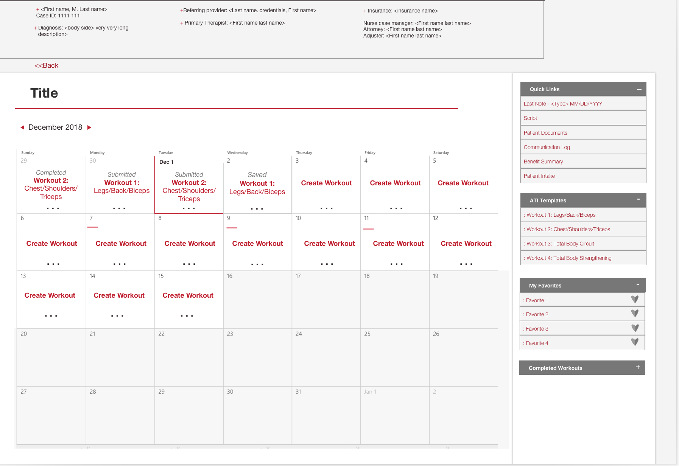
Task: Open more options dots on Sunday 29
Action: tap(53, 208)
